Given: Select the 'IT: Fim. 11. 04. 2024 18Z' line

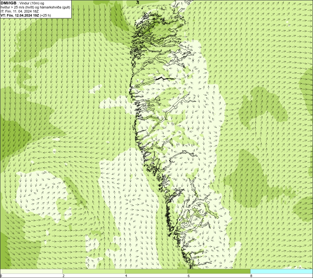Looking at the screenshot, I should point(19,11).
